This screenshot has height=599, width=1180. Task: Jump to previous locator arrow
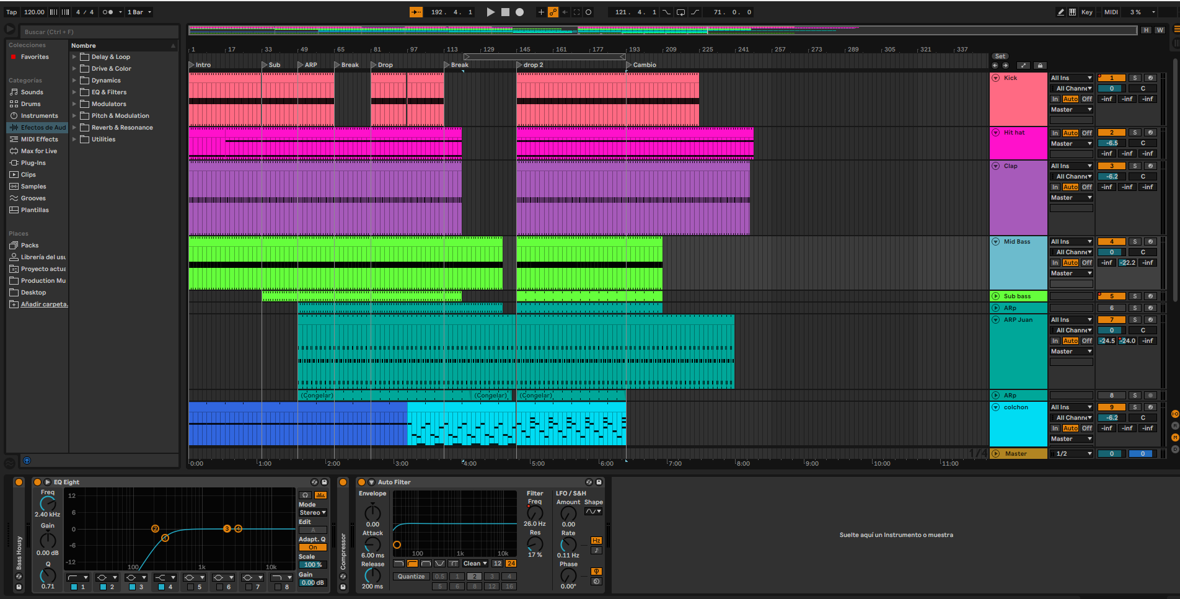pyautogui.click(x=995, y=65)
